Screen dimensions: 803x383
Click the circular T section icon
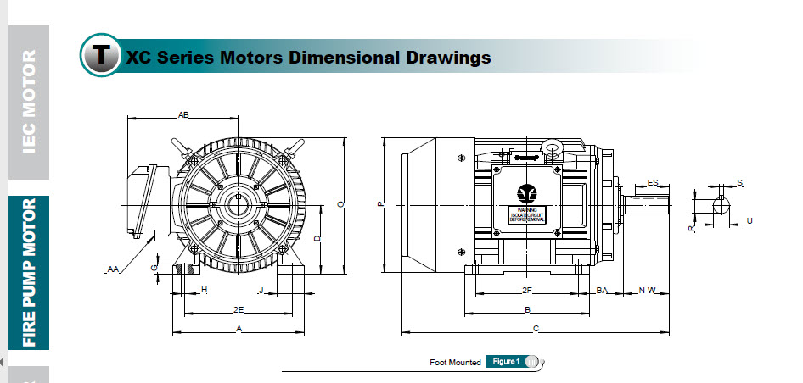102,56
